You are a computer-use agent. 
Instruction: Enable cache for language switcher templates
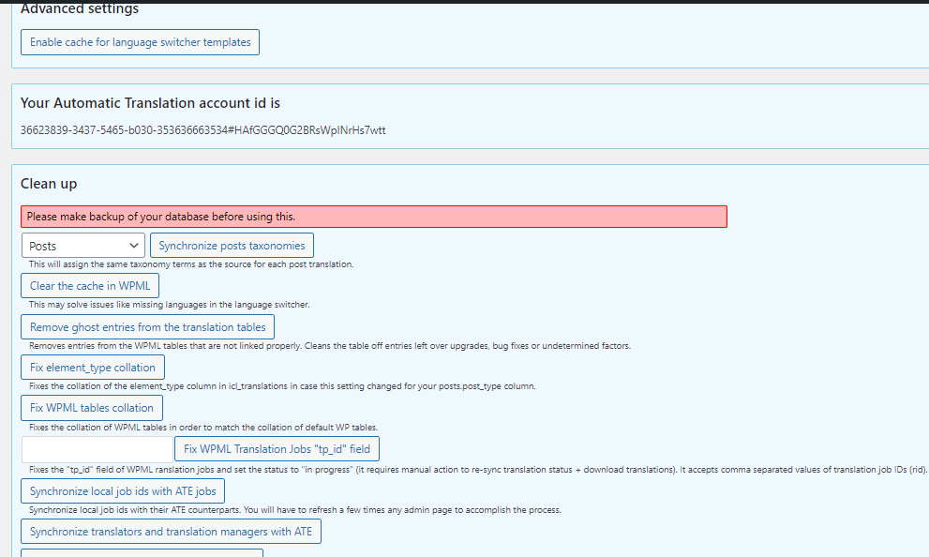(x=140, y=42)
